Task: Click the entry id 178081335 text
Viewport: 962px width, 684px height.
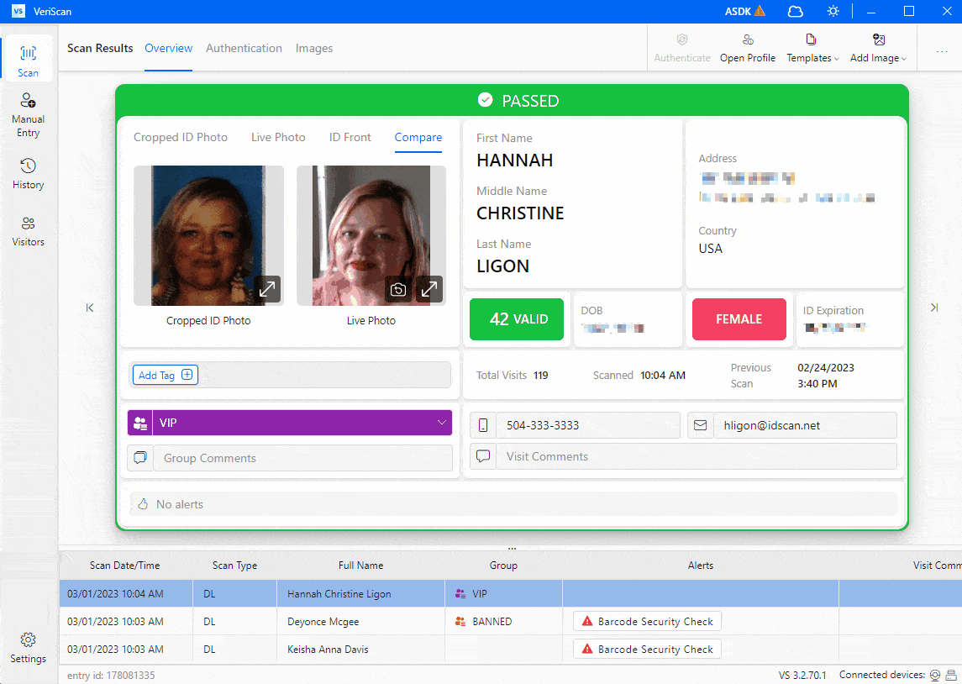Action: click(110, 675)
